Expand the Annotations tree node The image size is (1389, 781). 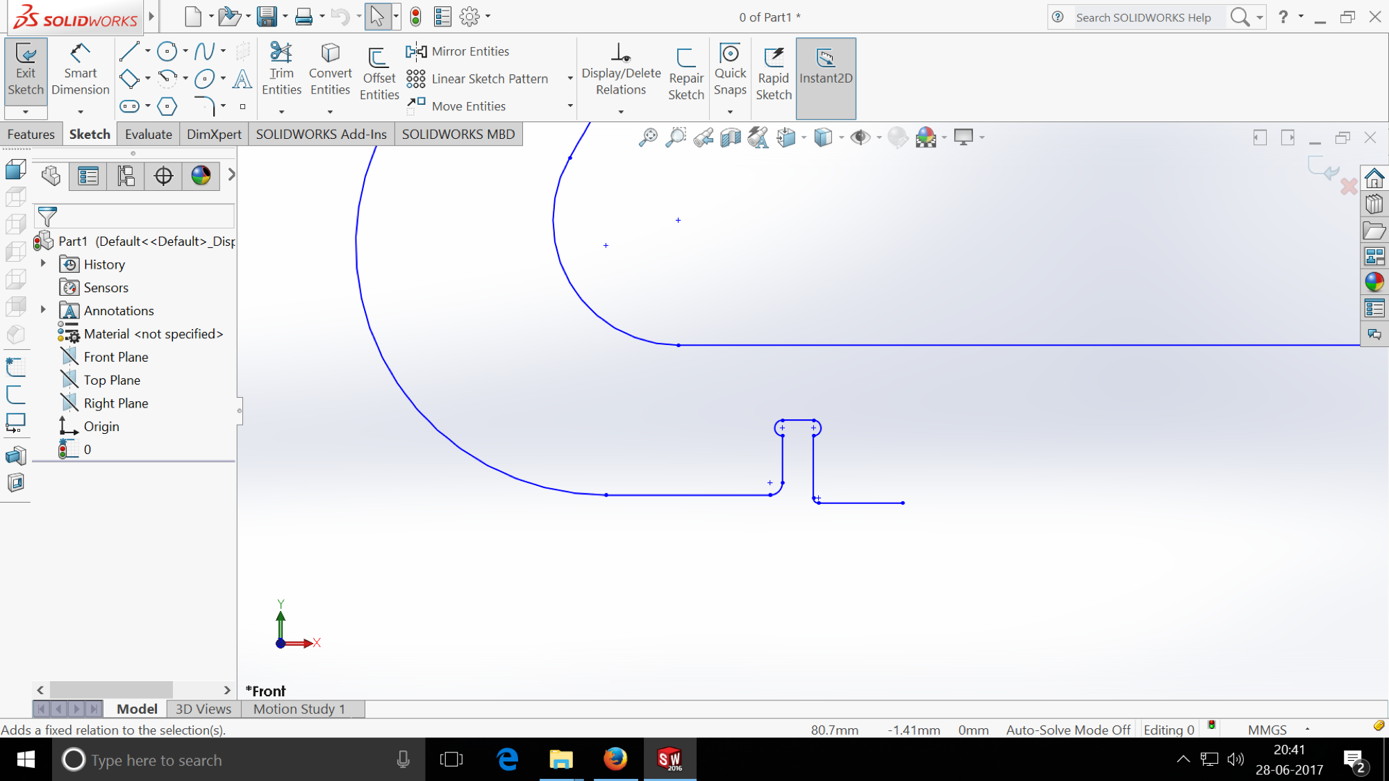point(43,310)
